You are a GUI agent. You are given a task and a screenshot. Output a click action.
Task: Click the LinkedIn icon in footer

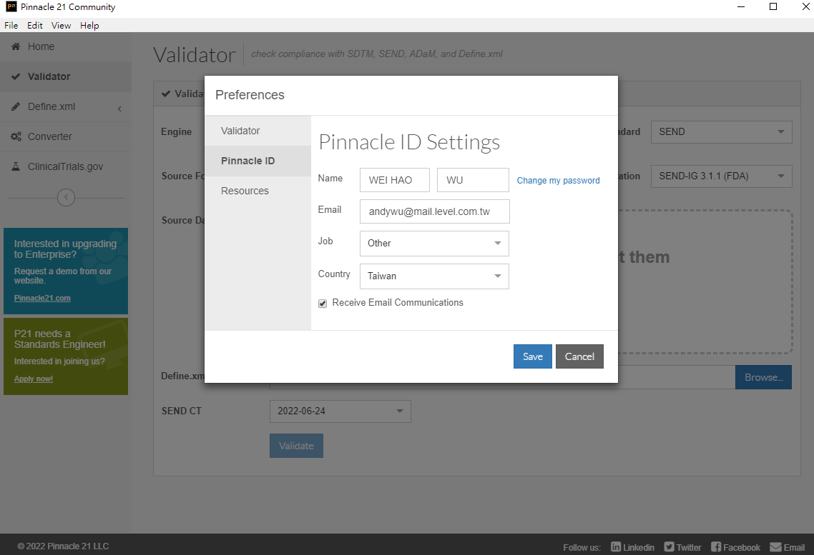click(x=616, y=547)
